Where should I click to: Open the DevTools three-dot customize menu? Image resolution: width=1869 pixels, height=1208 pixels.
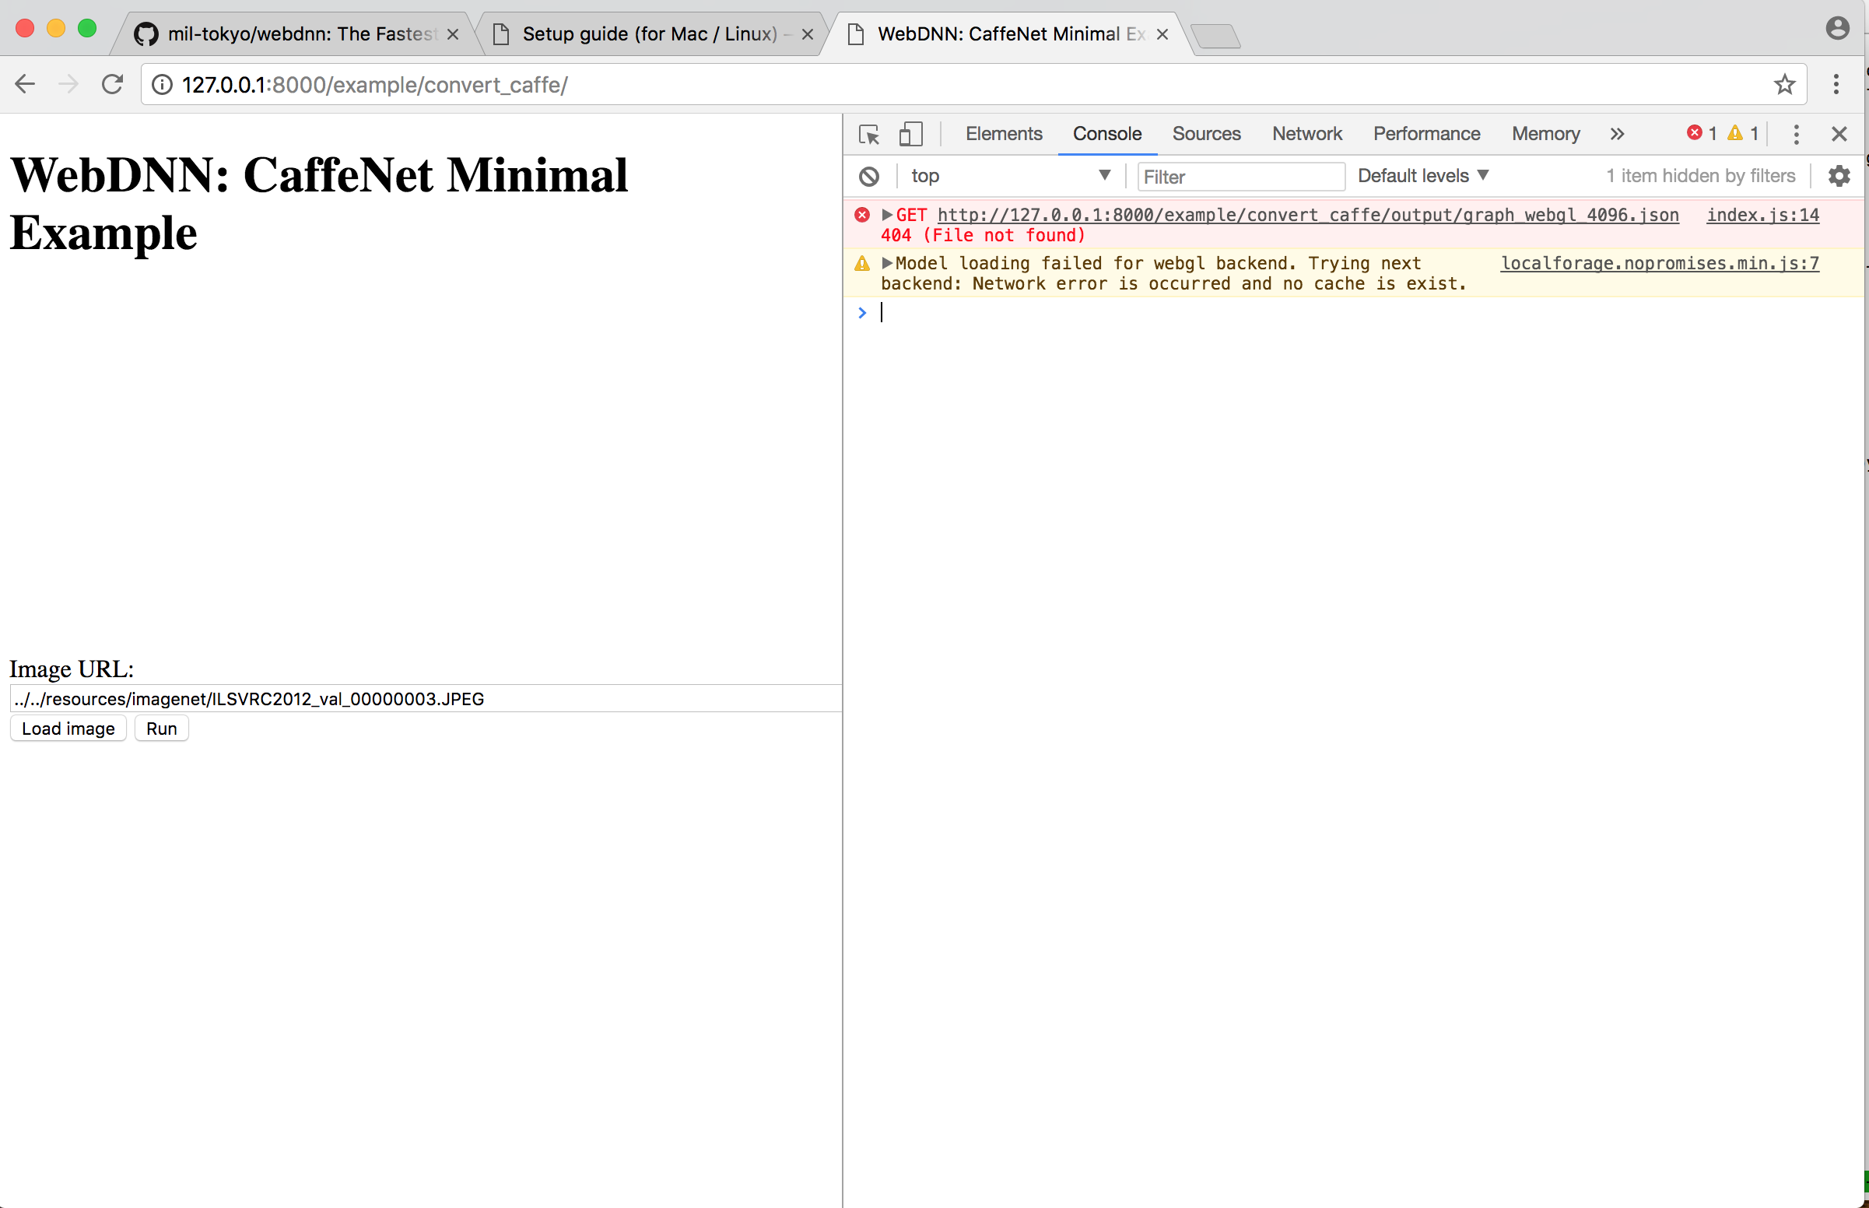click(x=1796, y=134)
